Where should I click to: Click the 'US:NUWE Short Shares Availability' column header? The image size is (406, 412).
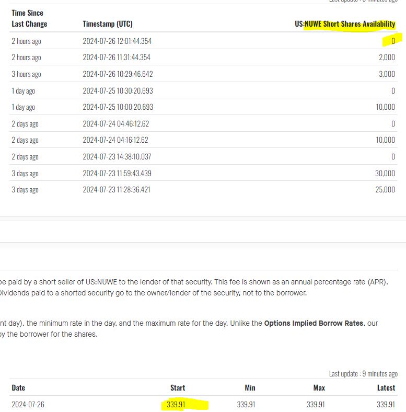click(x=345, y=24)
